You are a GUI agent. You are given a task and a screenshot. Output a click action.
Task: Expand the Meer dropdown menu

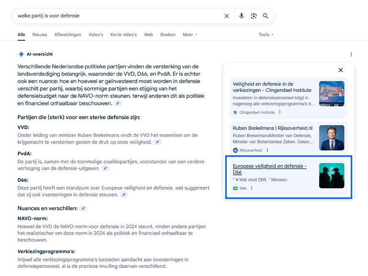click(x=190, y=34)
